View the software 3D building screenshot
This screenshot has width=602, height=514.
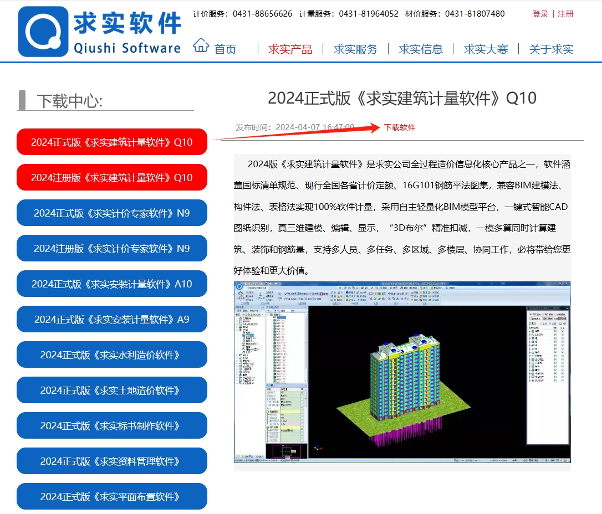click(402, 372)
